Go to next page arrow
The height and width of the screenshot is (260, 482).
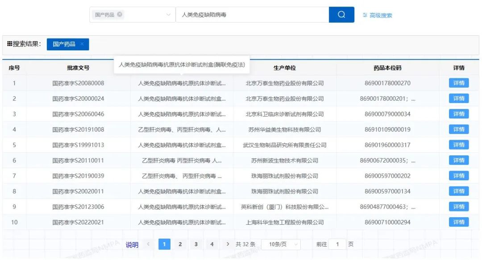coord(228,244)
